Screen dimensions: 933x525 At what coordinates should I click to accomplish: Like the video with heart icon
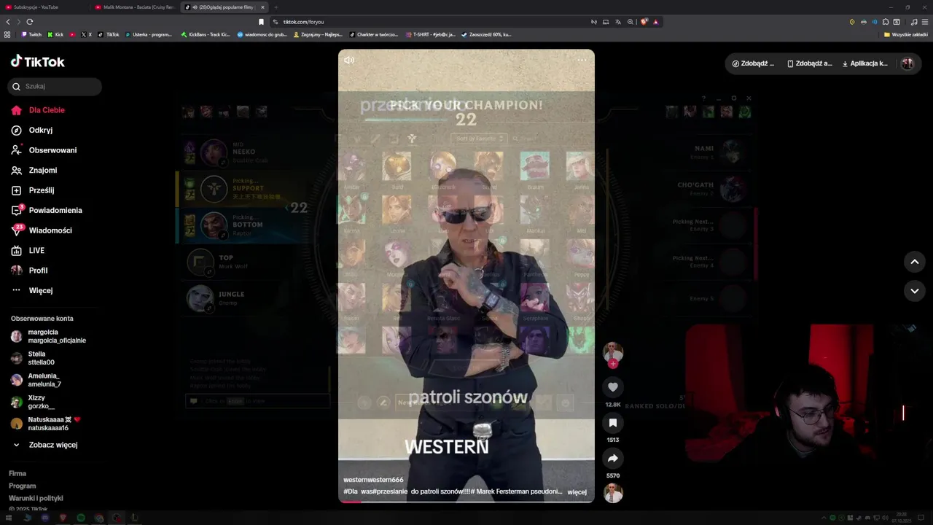coord(613,387)
